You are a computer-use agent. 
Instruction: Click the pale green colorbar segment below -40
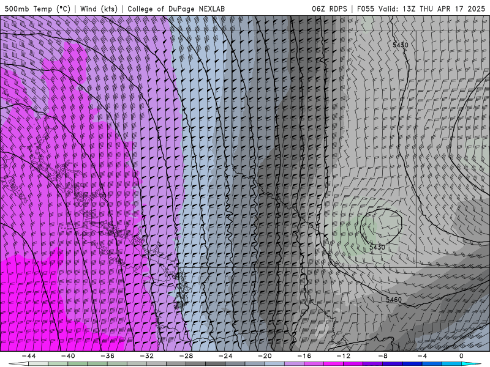coord(58,363)
